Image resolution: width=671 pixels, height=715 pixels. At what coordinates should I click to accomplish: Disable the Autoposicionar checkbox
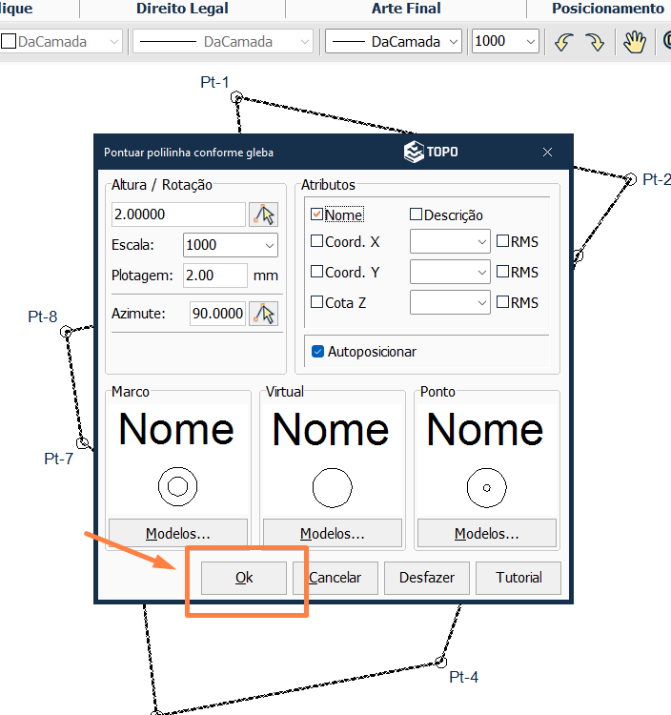pos(318,352)
